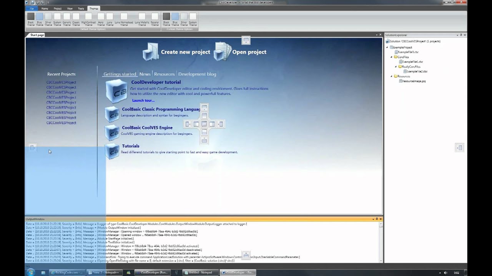Switch to the Tools ribbon tab
The width and height of the screenshot is (492, 276).
pyautogui.click(x=81, y=8)
